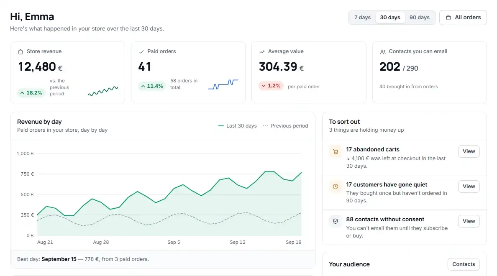The image size is (497, 276).
Task: Select the 30 days range
Action: click(390, 18)
